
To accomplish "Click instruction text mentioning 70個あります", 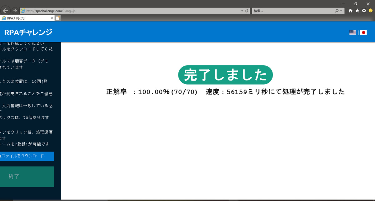I will pos(24,118).
